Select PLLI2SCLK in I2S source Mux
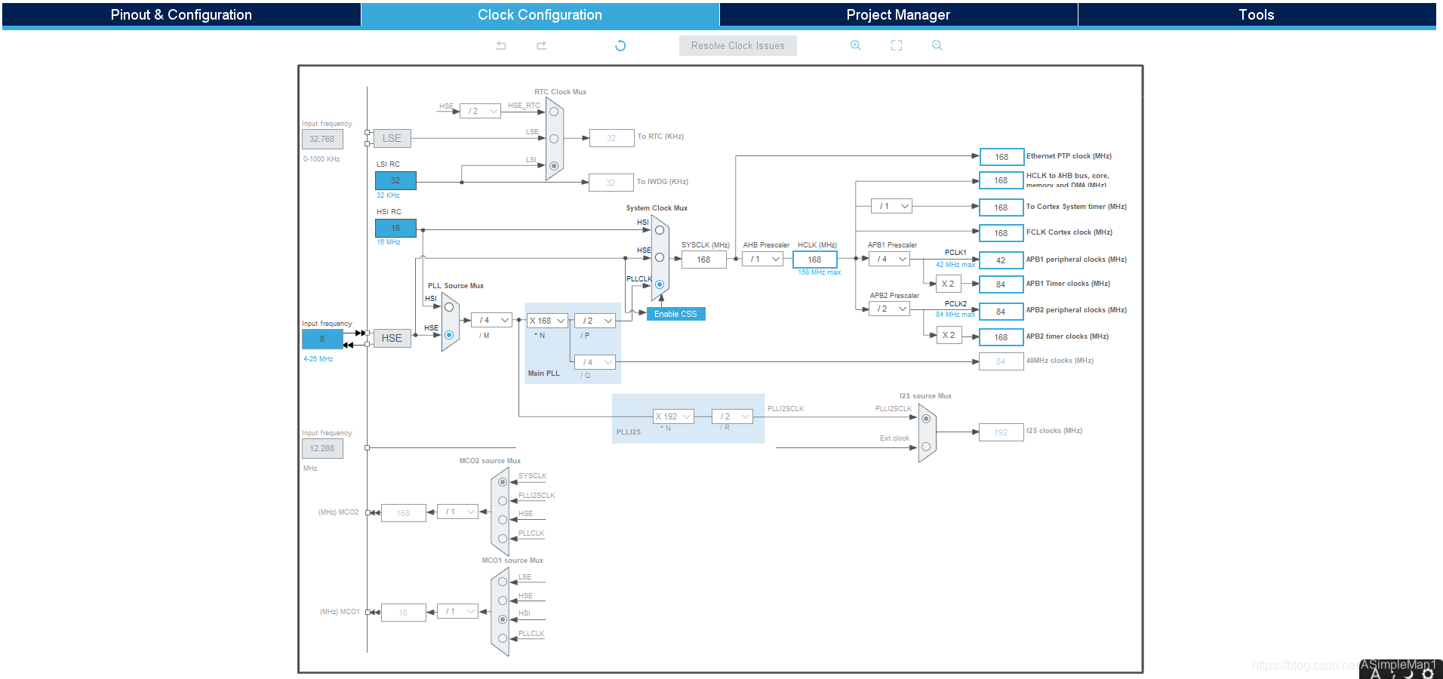The image size is (1443, 679). click(x=926, y=419)
